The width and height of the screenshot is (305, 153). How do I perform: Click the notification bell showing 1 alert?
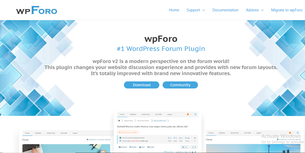point(188,114)
